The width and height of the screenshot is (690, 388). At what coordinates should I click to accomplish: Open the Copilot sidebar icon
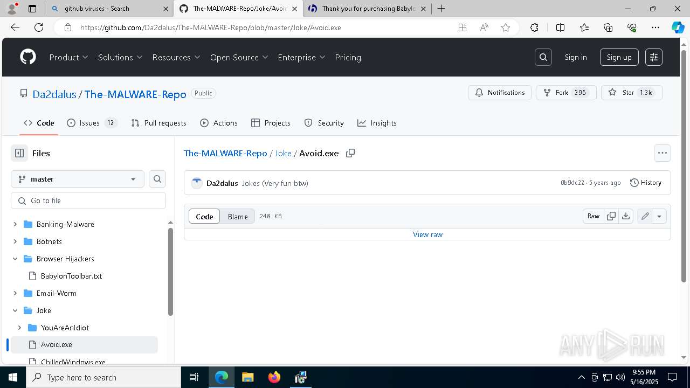678,27
